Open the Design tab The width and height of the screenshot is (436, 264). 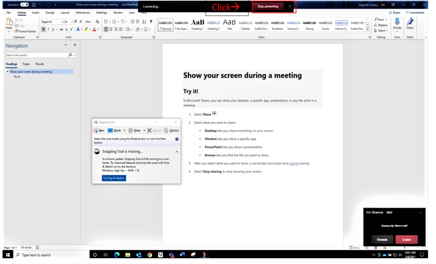pos(50,12)
